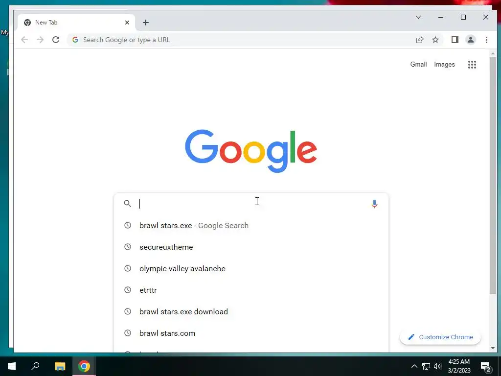This screenshot has height=376, width=501.
Task: Choose suggestion secureuxtheme
Action: coord(251,247)
